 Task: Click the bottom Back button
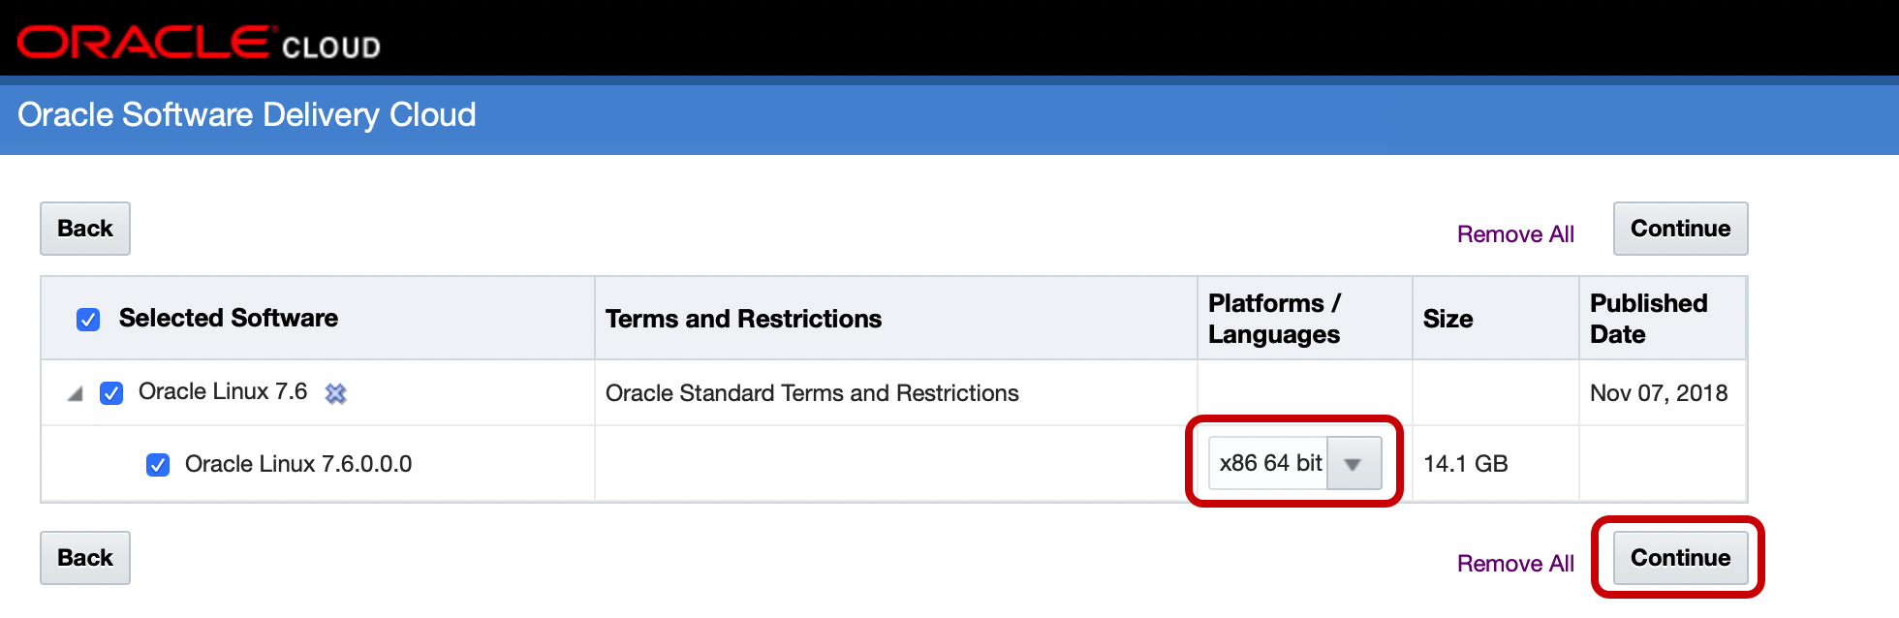85,558
